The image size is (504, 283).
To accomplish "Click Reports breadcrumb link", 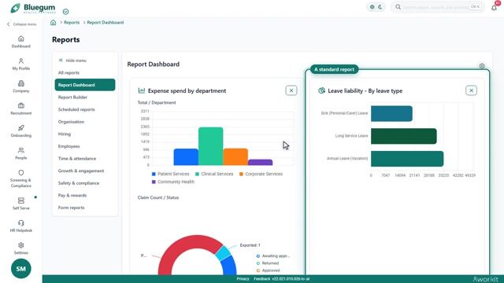I will coord(72,23).
